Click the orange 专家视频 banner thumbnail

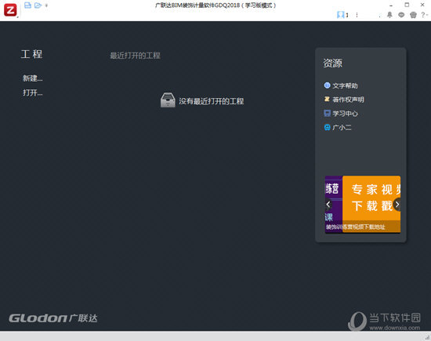(x=371, y=205)
